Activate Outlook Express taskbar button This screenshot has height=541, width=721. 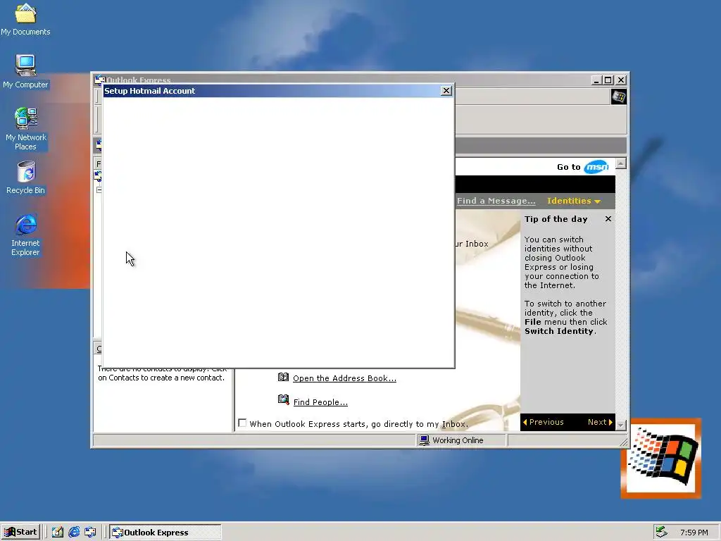point(165,533)
